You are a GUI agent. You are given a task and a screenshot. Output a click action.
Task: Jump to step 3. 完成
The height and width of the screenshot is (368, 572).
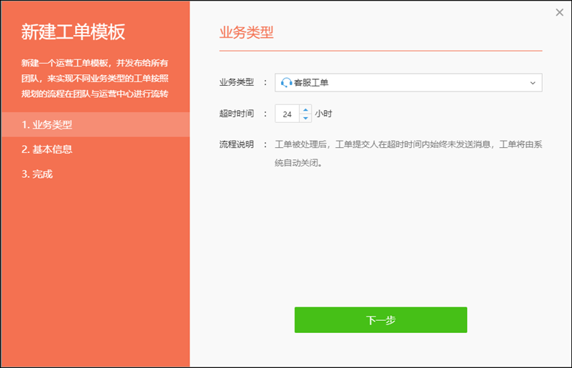37,174
